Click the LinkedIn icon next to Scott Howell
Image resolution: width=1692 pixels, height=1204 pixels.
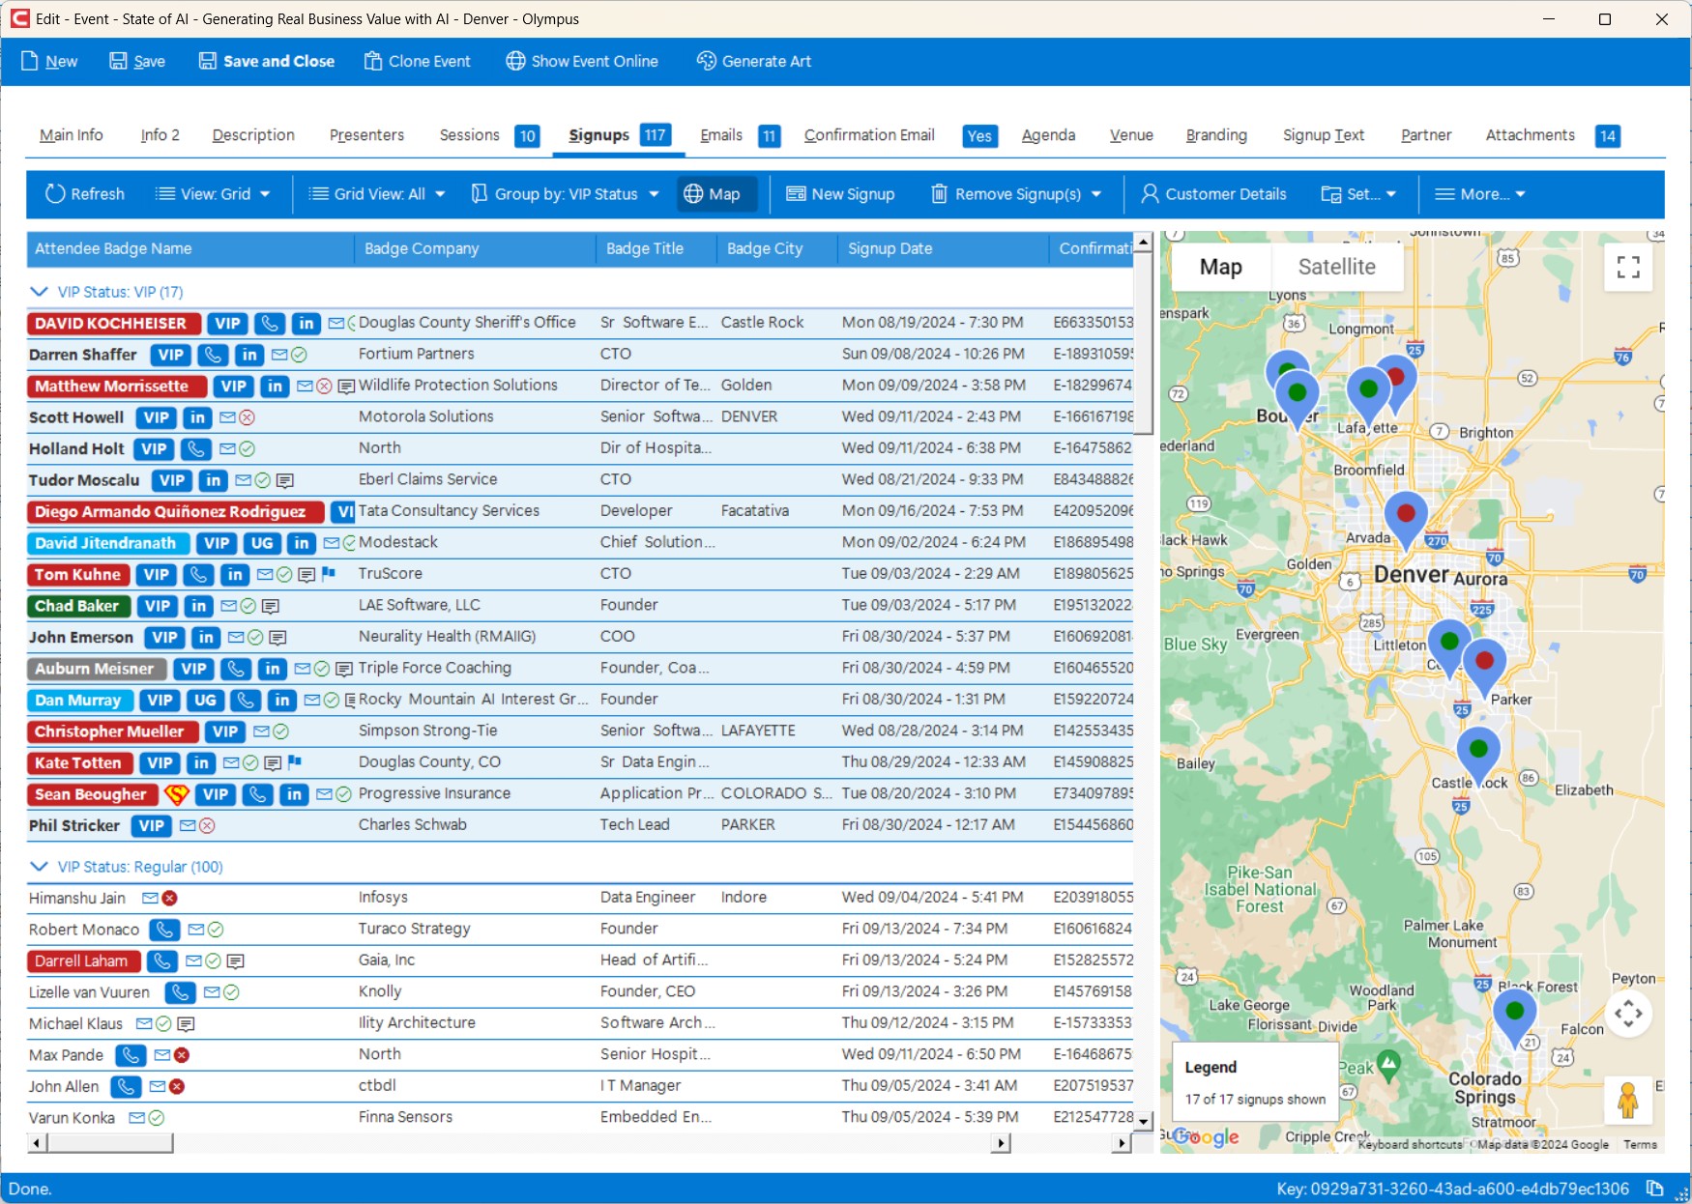[197, 417]
